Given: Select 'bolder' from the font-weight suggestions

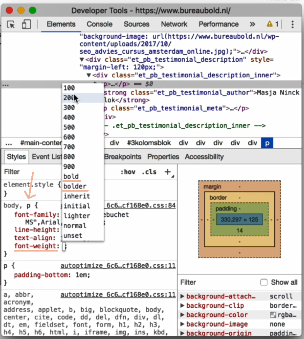Looking at the screenshot, I should 75,186.
